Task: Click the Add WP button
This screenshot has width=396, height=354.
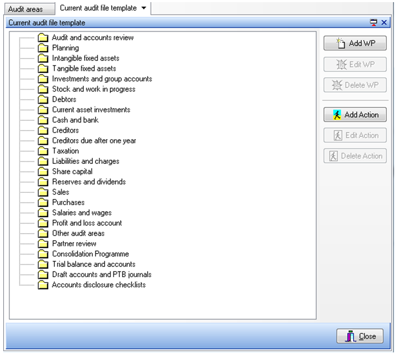Action: click(x=355, y=43)
